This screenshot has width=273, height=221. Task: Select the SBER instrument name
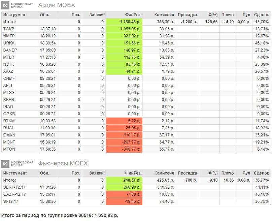(9, 100)
